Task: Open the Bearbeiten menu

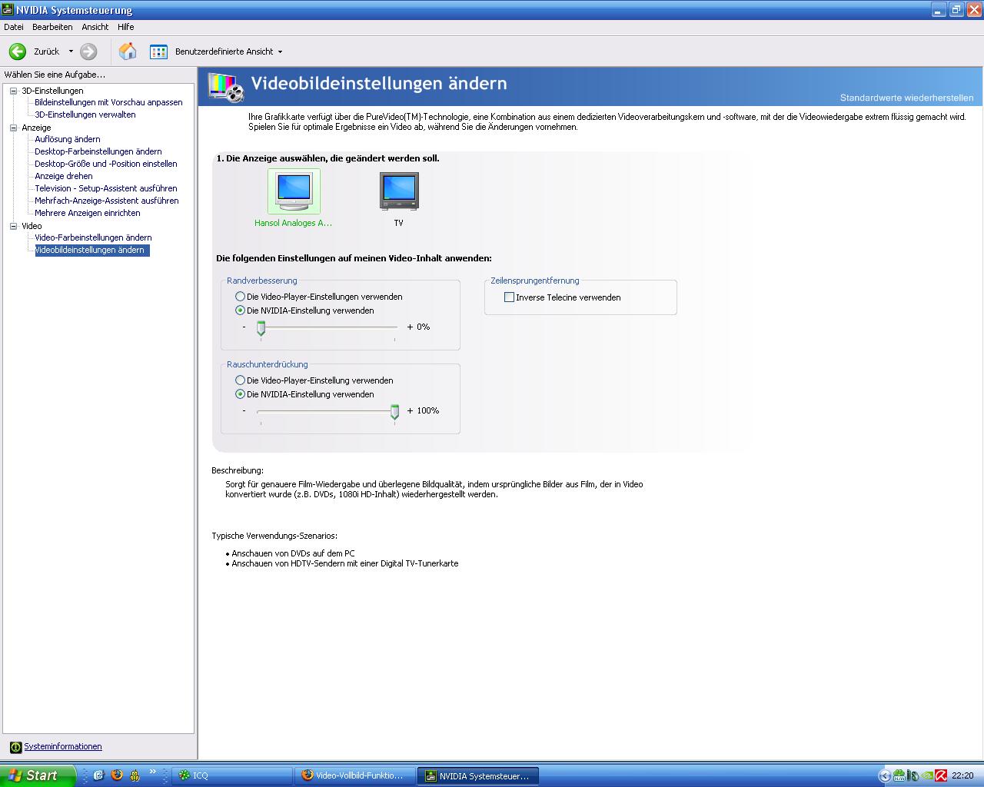Action: (52, 27)
